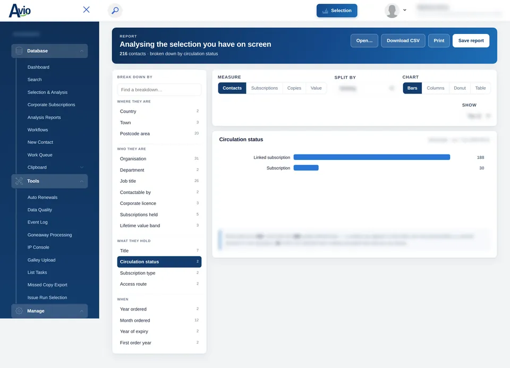This screenshot has height=368, width=510.
Task: Expand the Clipboard submenu chevron
Action: 82,167
